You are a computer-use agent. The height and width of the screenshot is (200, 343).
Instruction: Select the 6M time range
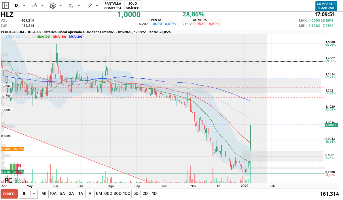[99, 194]
